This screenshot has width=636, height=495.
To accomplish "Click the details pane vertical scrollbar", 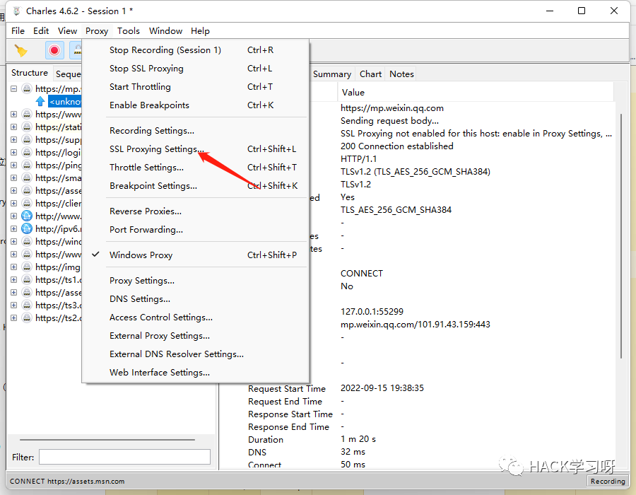I will point(621,236).
